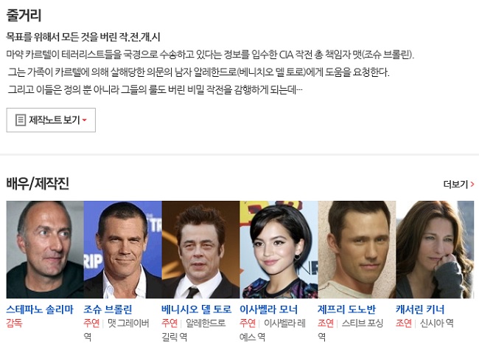Click the 줄거리 section heading

(x=24, y=15)
